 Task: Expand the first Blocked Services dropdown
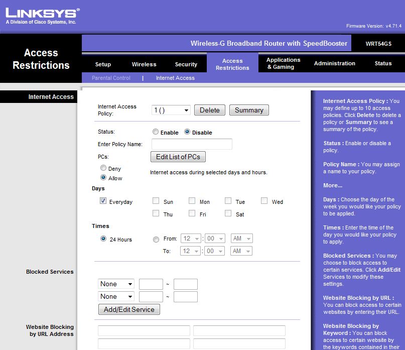click(x=116, y=284)
